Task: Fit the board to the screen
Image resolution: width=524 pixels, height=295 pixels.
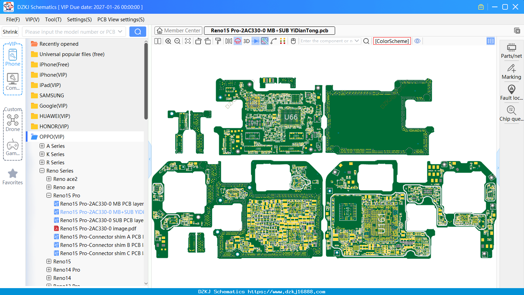Action: [x=188, y=41]
